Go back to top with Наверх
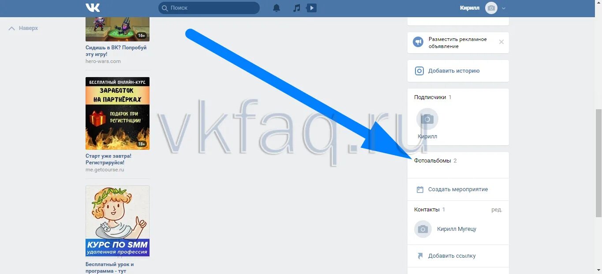Screen dimensions: 602x274 point(23,28)
